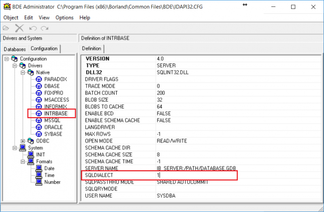The height and width of the screenshot is (212, 324).
Task: Select the FOXPRO driver icon
Action: (x=38, y=93)
